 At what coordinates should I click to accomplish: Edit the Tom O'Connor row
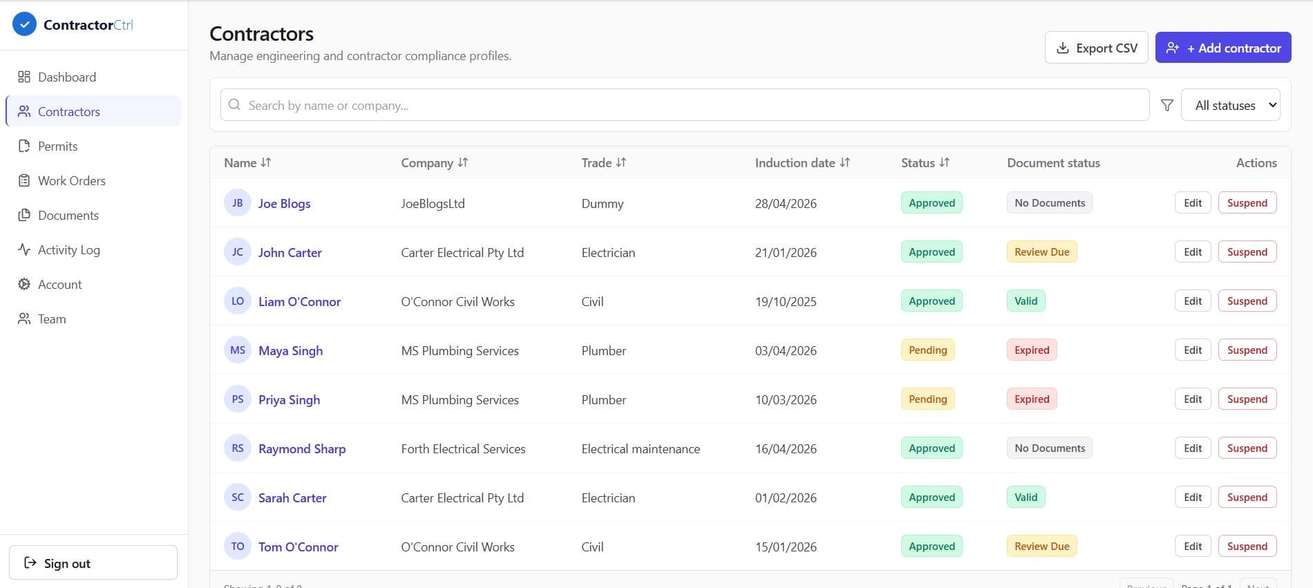tap(1193, 547)
